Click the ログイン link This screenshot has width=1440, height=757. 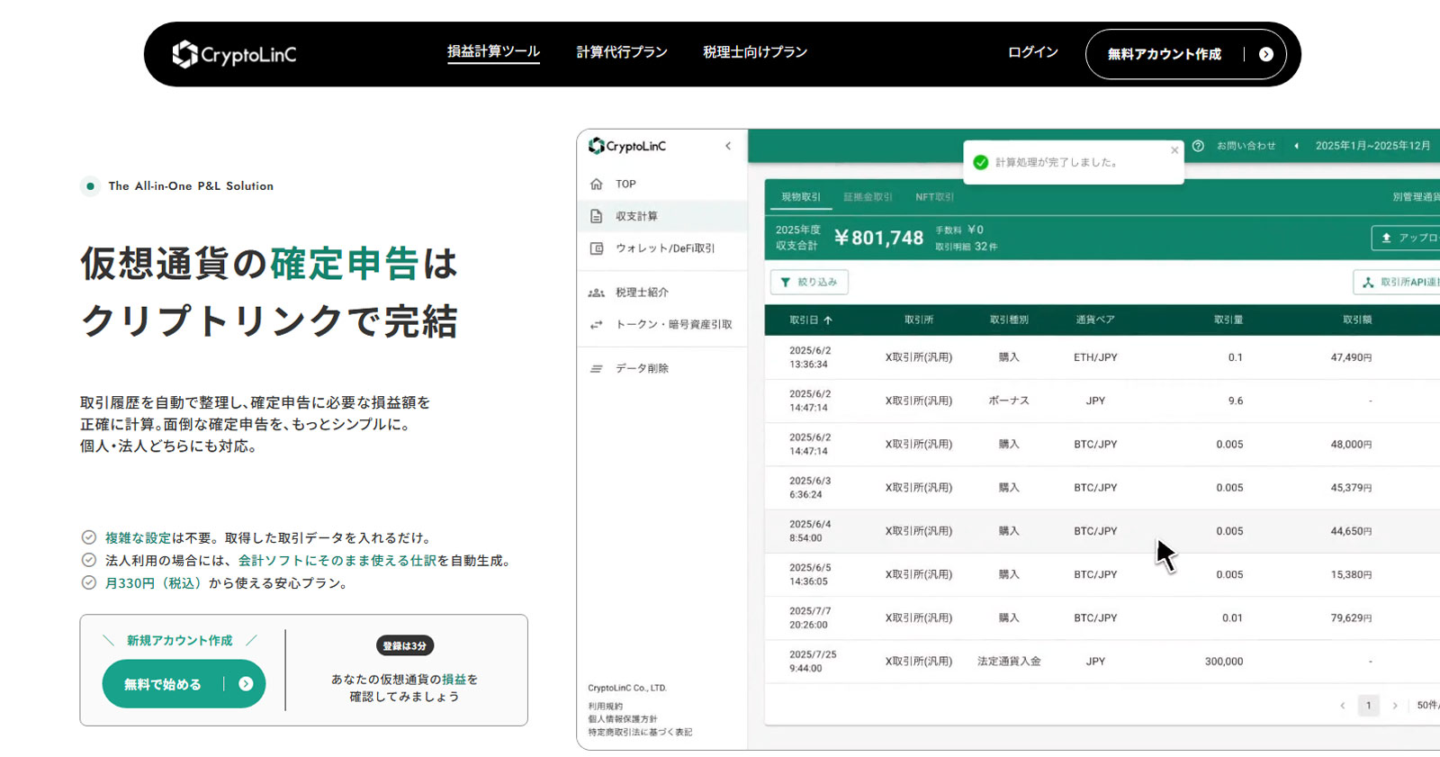[x=1032, y=52]
